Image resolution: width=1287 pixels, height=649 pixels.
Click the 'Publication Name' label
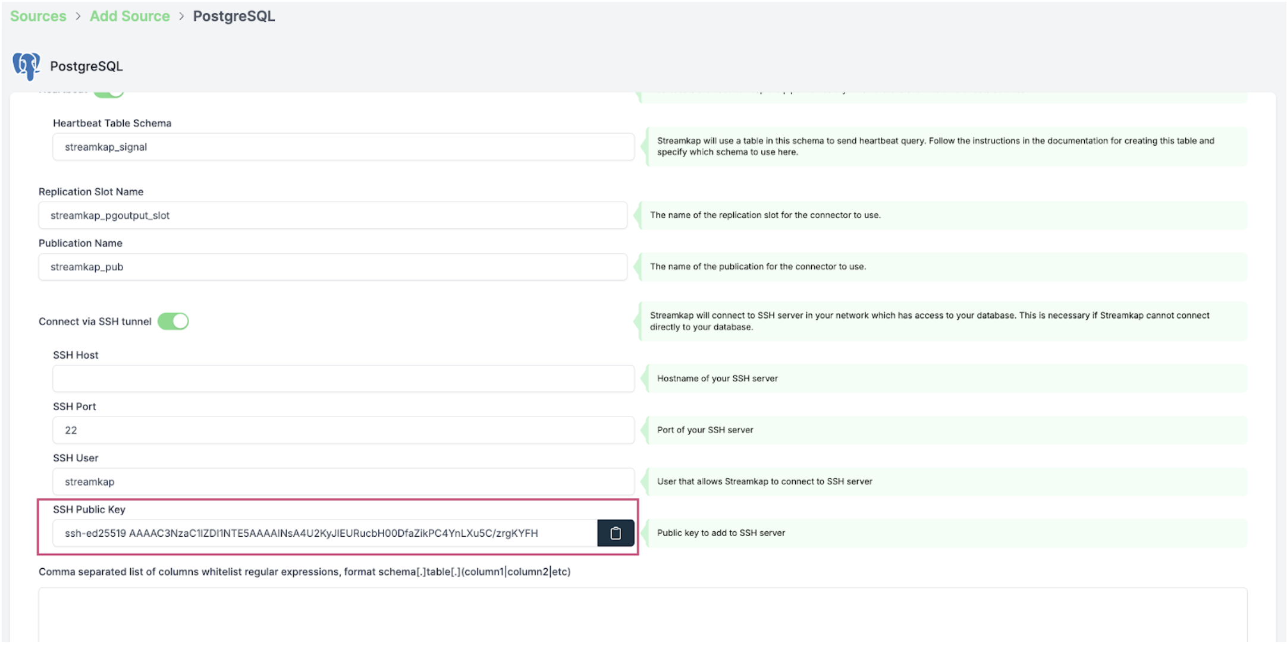click(x=80, y=243)
